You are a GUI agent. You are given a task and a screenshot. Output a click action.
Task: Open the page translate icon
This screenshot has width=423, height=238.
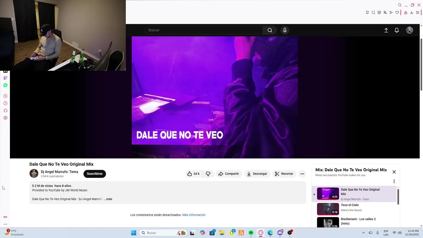point(385,13)
